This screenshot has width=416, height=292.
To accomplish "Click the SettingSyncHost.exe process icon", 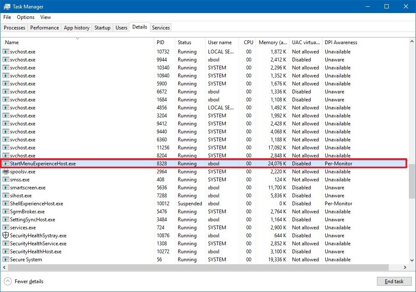I will click(x=5, y=220).
